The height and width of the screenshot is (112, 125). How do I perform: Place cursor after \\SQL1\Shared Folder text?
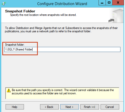33,49
